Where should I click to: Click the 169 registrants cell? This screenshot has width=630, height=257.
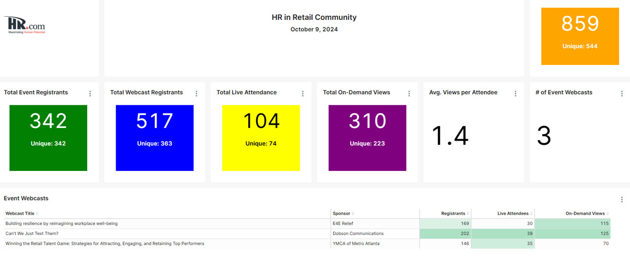point(445,223)
